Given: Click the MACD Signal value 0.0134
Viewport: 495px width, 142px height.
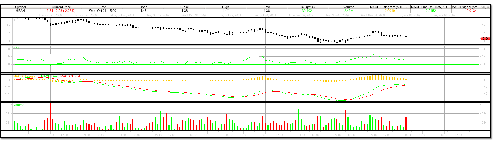Looking at the screenshot, I should [x=471, y=11].
